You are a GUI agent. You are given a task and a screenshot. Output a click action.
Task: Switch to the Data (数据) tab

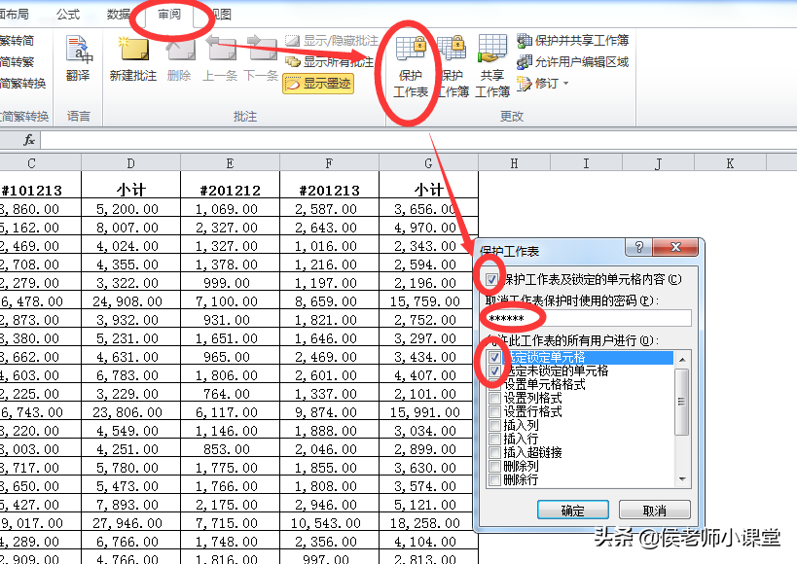pos(119,15)
